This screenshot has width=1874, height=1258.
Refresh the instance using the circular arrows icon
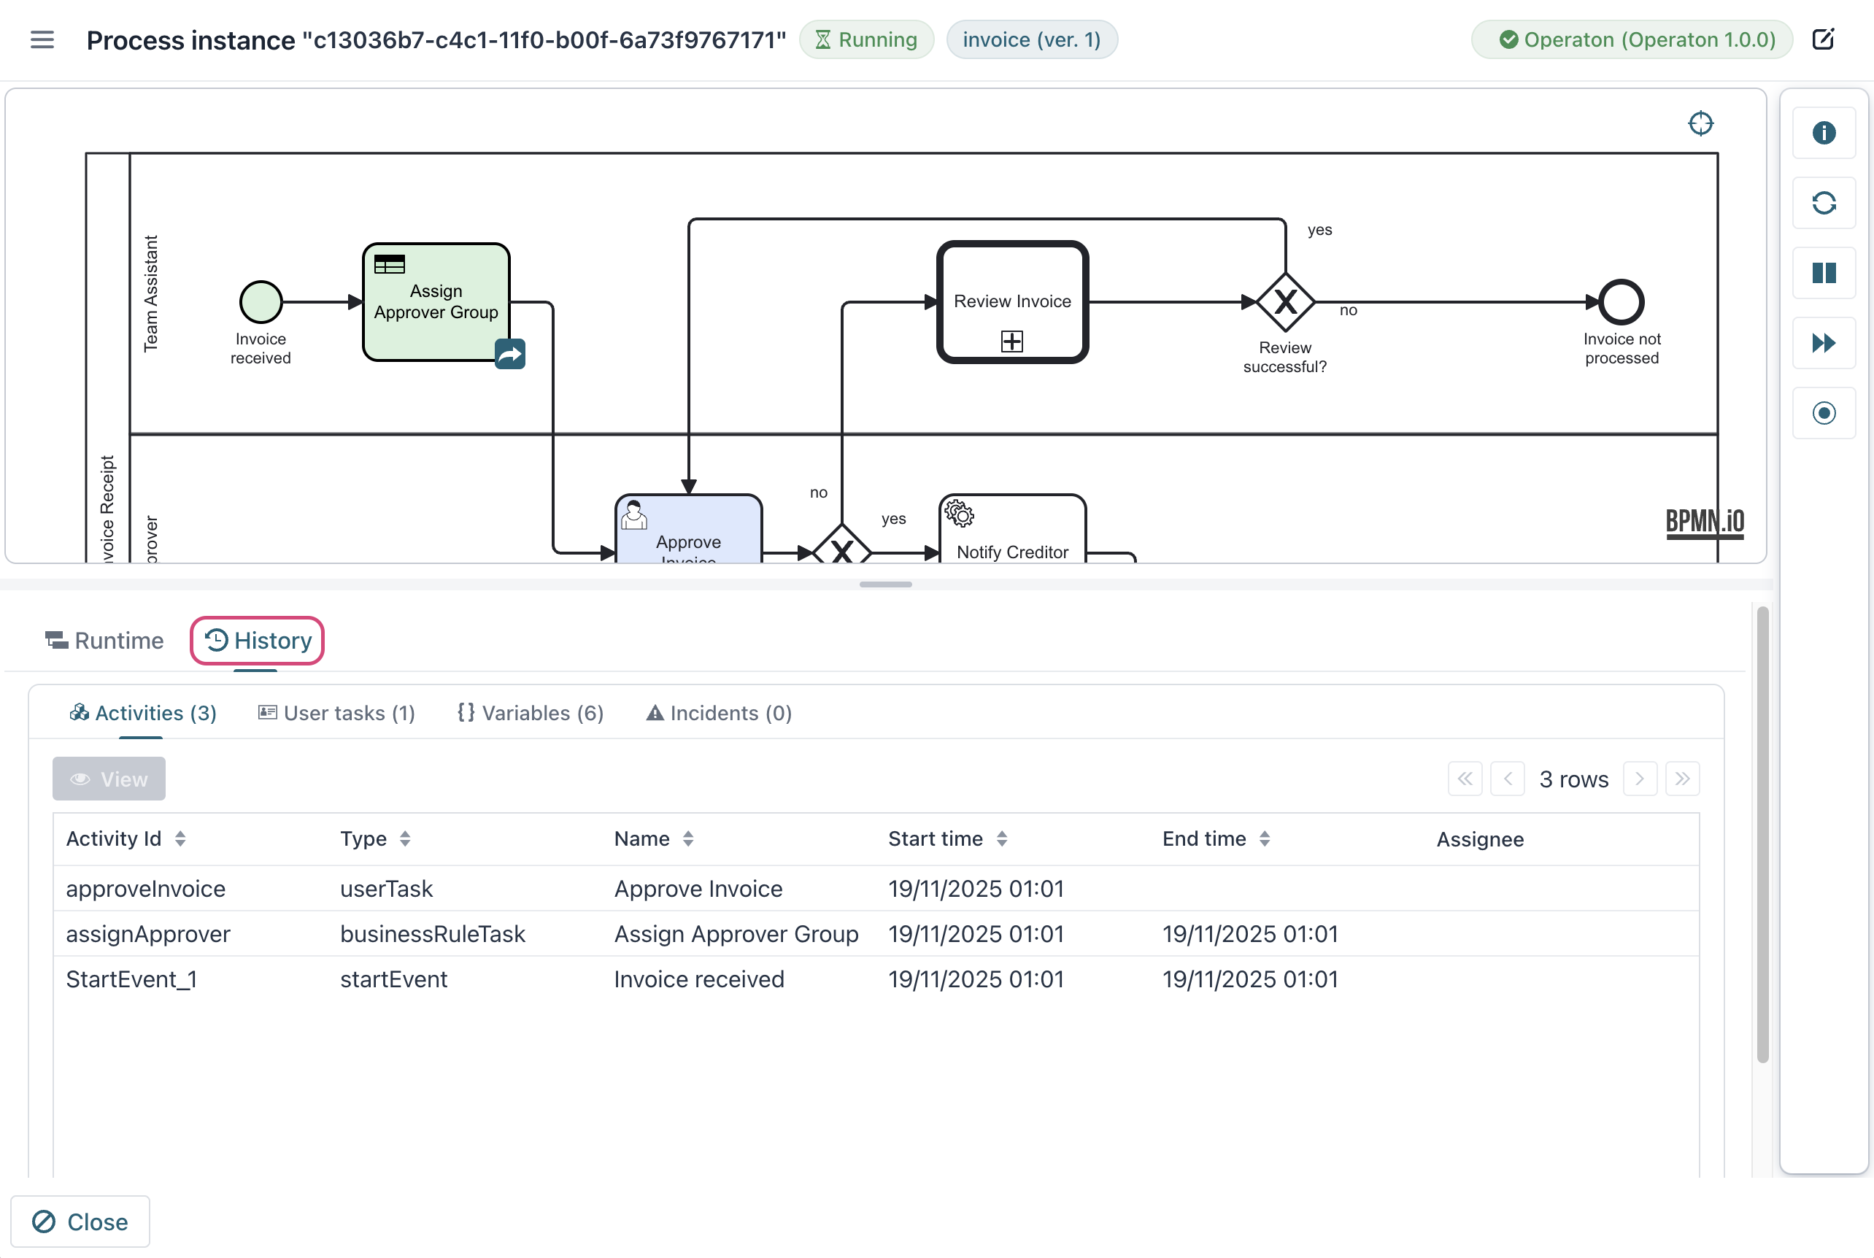click(x=1824, y=203)
